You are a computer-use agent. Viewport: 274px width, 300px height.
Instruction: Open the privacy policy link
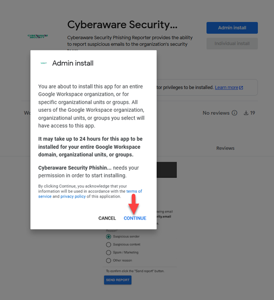click(73, 197)
